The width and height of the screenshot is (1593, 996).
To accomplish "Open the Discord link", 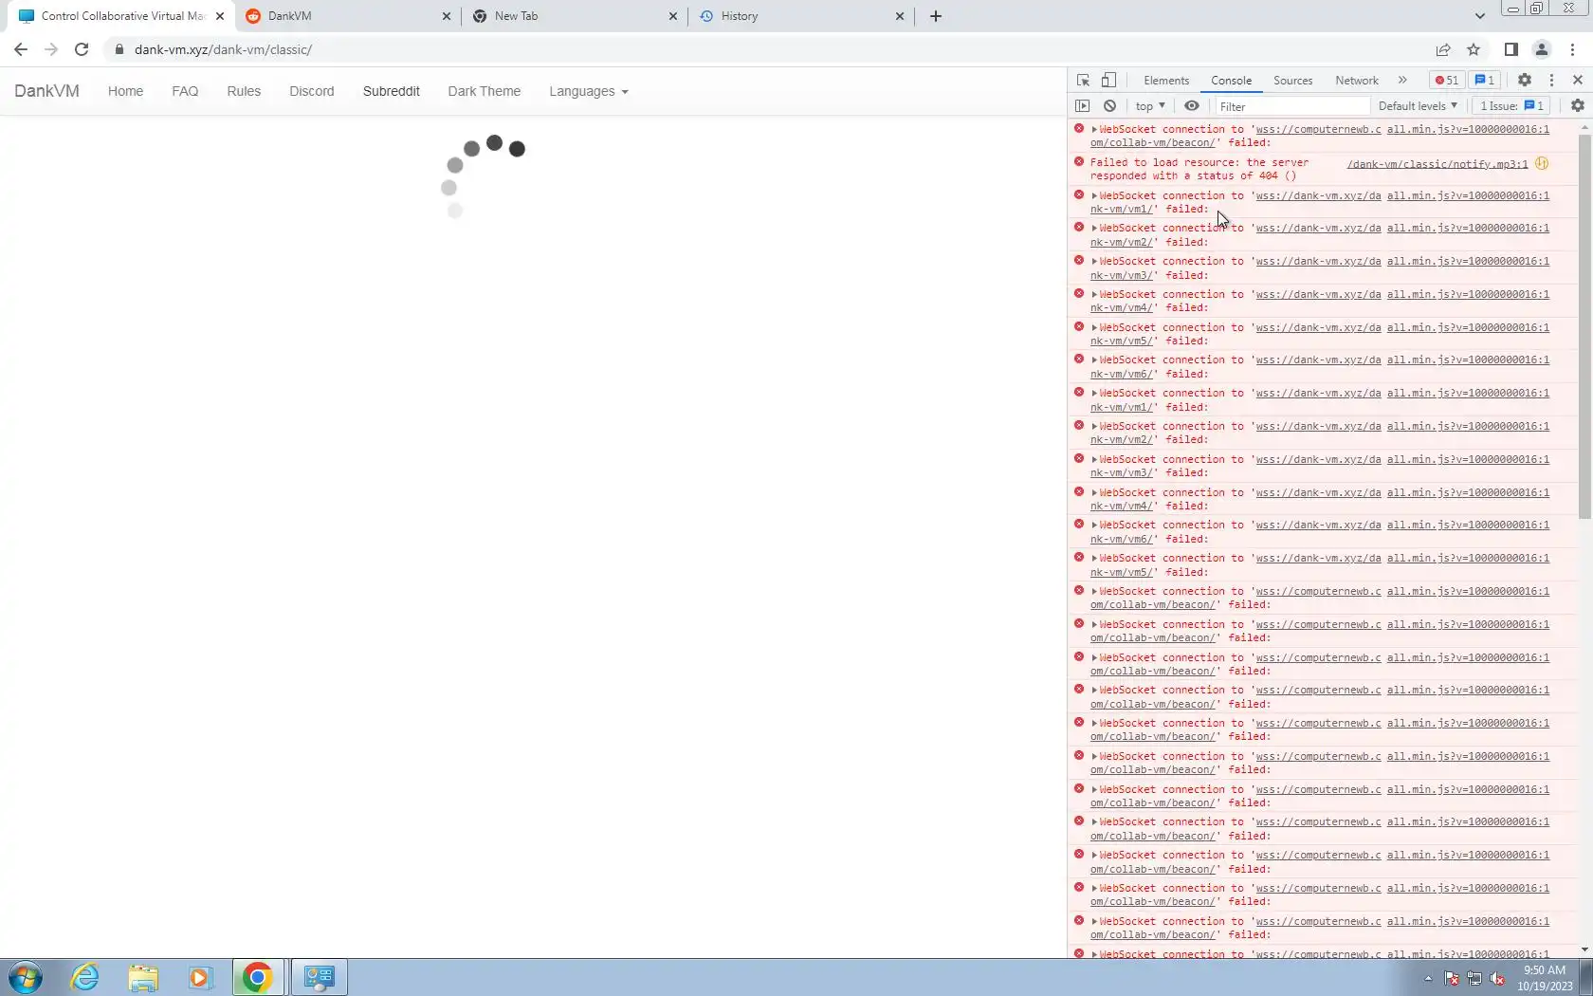I will (x=312, y=91).
